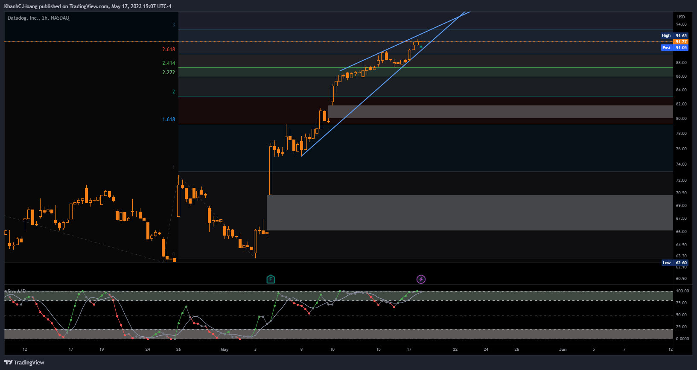
Task: Click the Sto. A/B indicator label
Action: (x=16, y=291)
